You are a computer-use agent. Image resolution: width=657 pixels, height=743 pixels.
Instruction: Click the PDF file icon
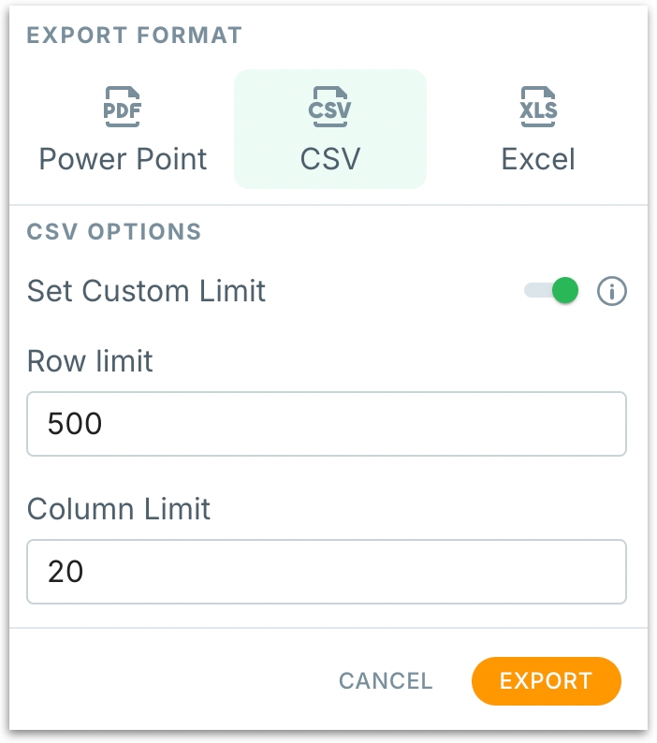pyautogui.click(x=123, y=107)
